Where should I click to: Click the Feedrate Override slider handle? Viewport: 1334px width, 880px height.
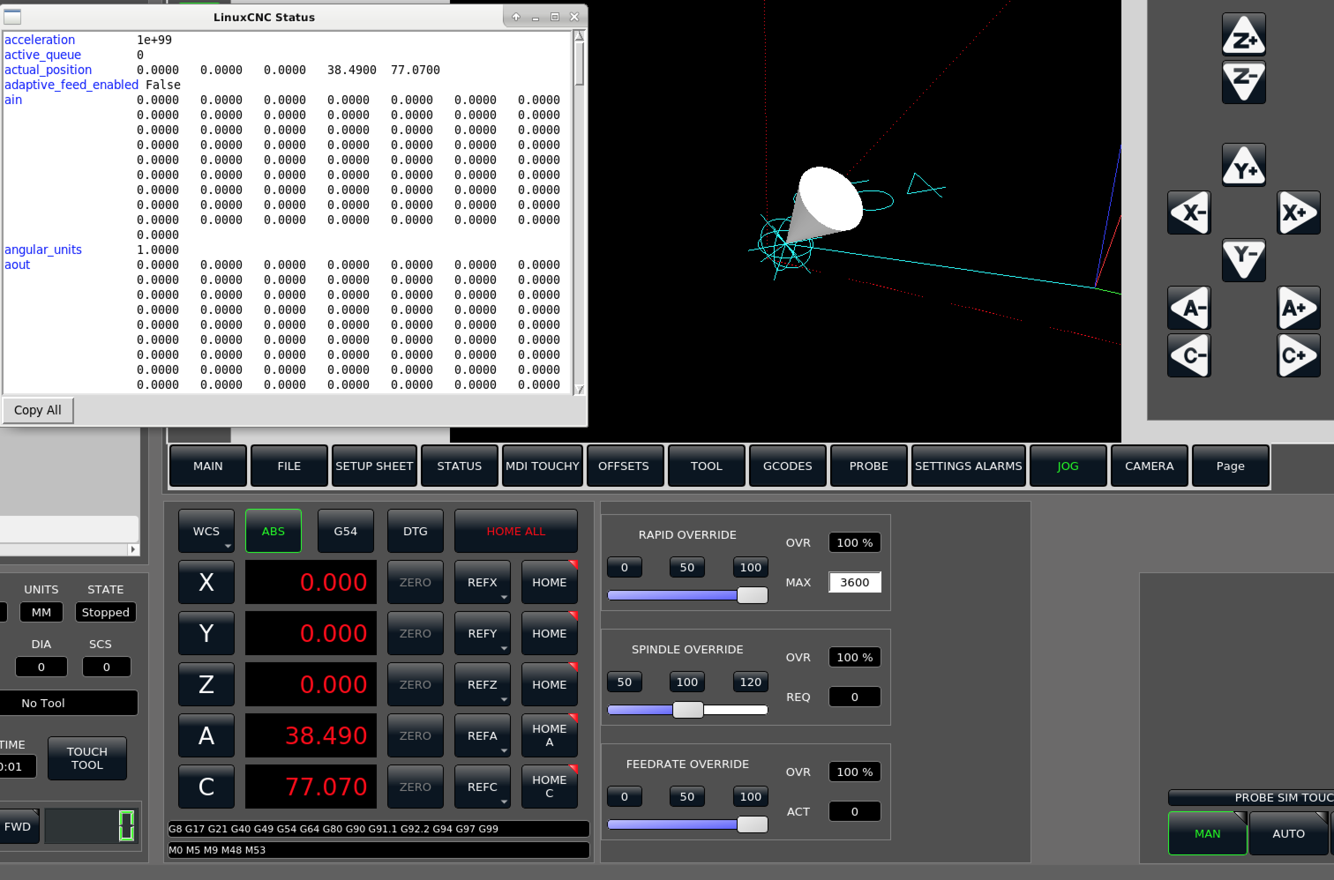pyautogui.click(x=752, y=824)
